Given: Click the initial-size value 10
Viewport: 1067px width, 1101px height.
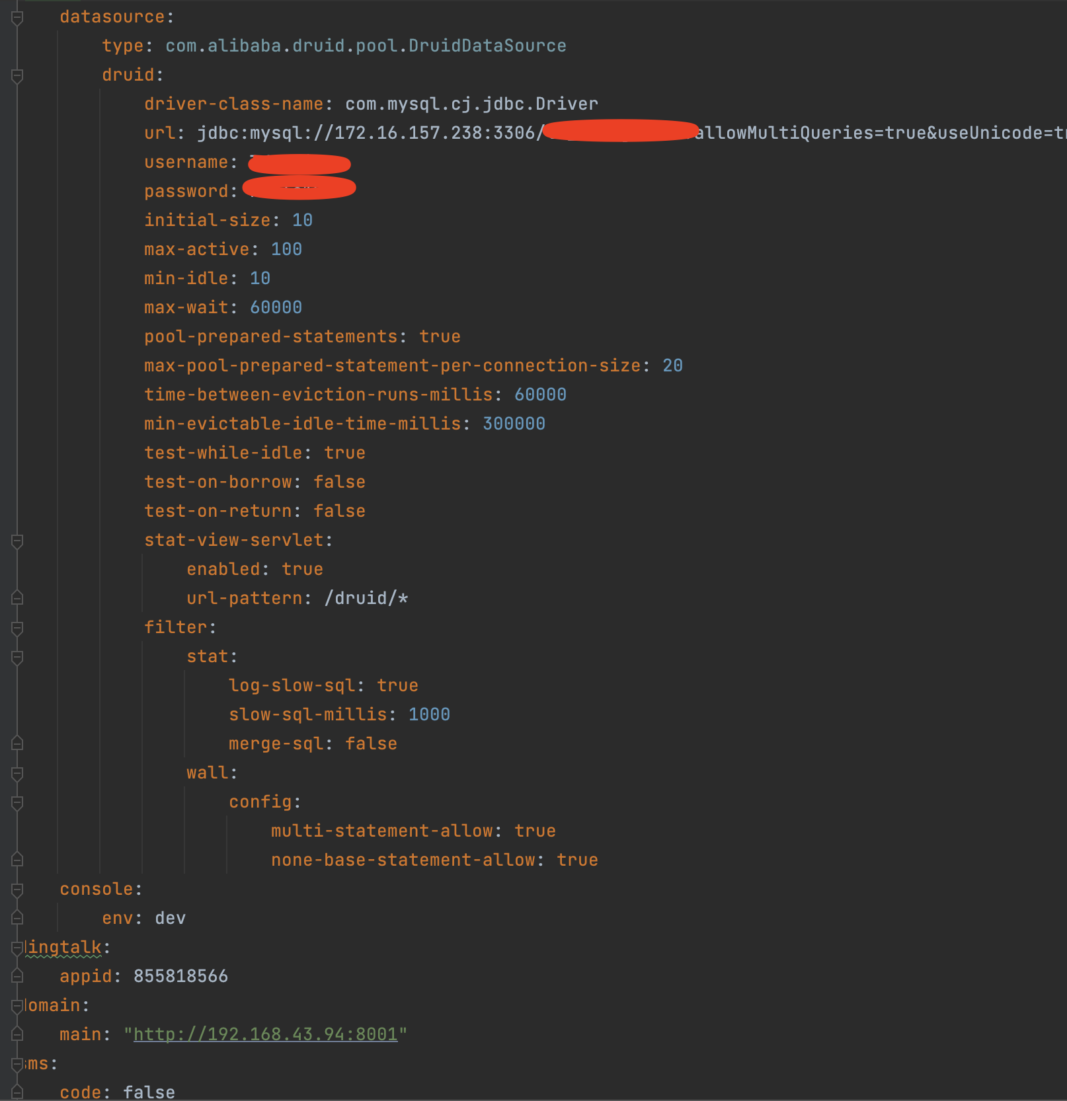Looking at the screenshot, I should pyautogui.click(x=302, y=220).
